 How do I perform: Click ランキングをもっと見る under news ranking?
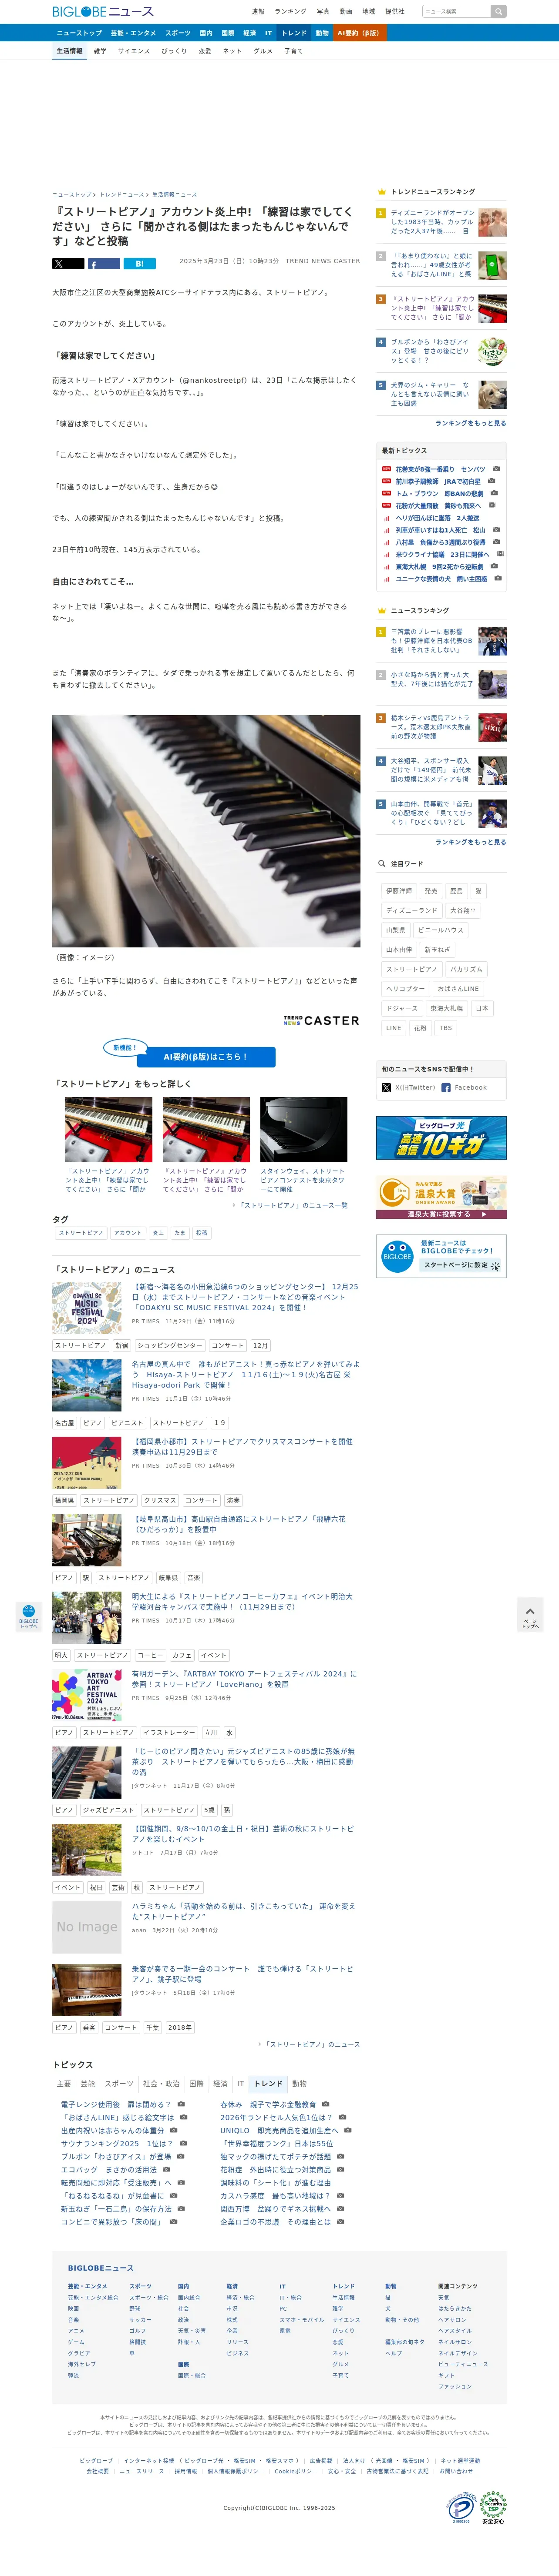(470, 842)
